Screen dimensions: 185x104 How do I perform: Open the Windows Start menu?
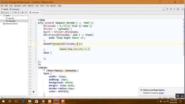pyautogui.click(x=3, y=101)
